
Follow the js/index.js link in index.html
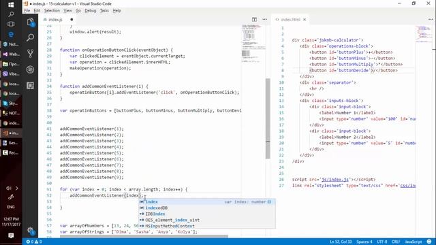click(x=335, y=180)
